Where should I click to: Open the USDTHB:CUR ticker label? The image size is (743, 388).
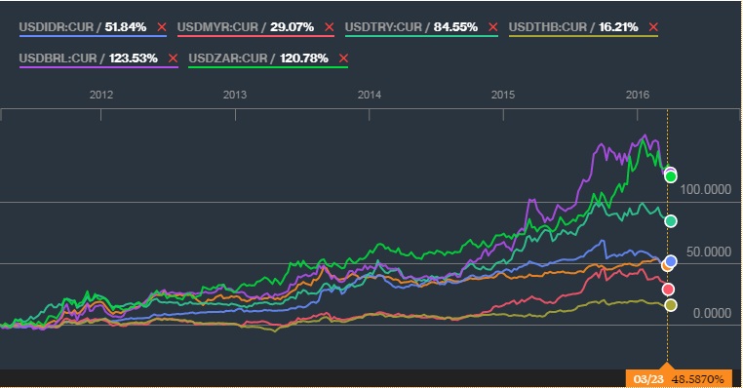point(548,27)
